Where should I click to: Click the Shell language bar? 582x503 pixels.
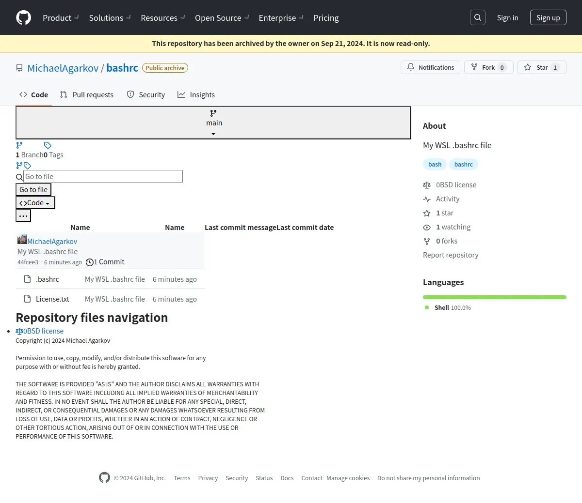coord(495,297)
